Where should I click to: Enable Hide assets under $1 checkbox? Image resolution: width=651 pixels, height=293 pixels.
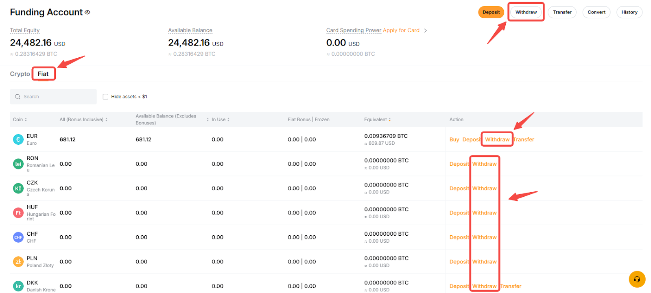[106, 97]
